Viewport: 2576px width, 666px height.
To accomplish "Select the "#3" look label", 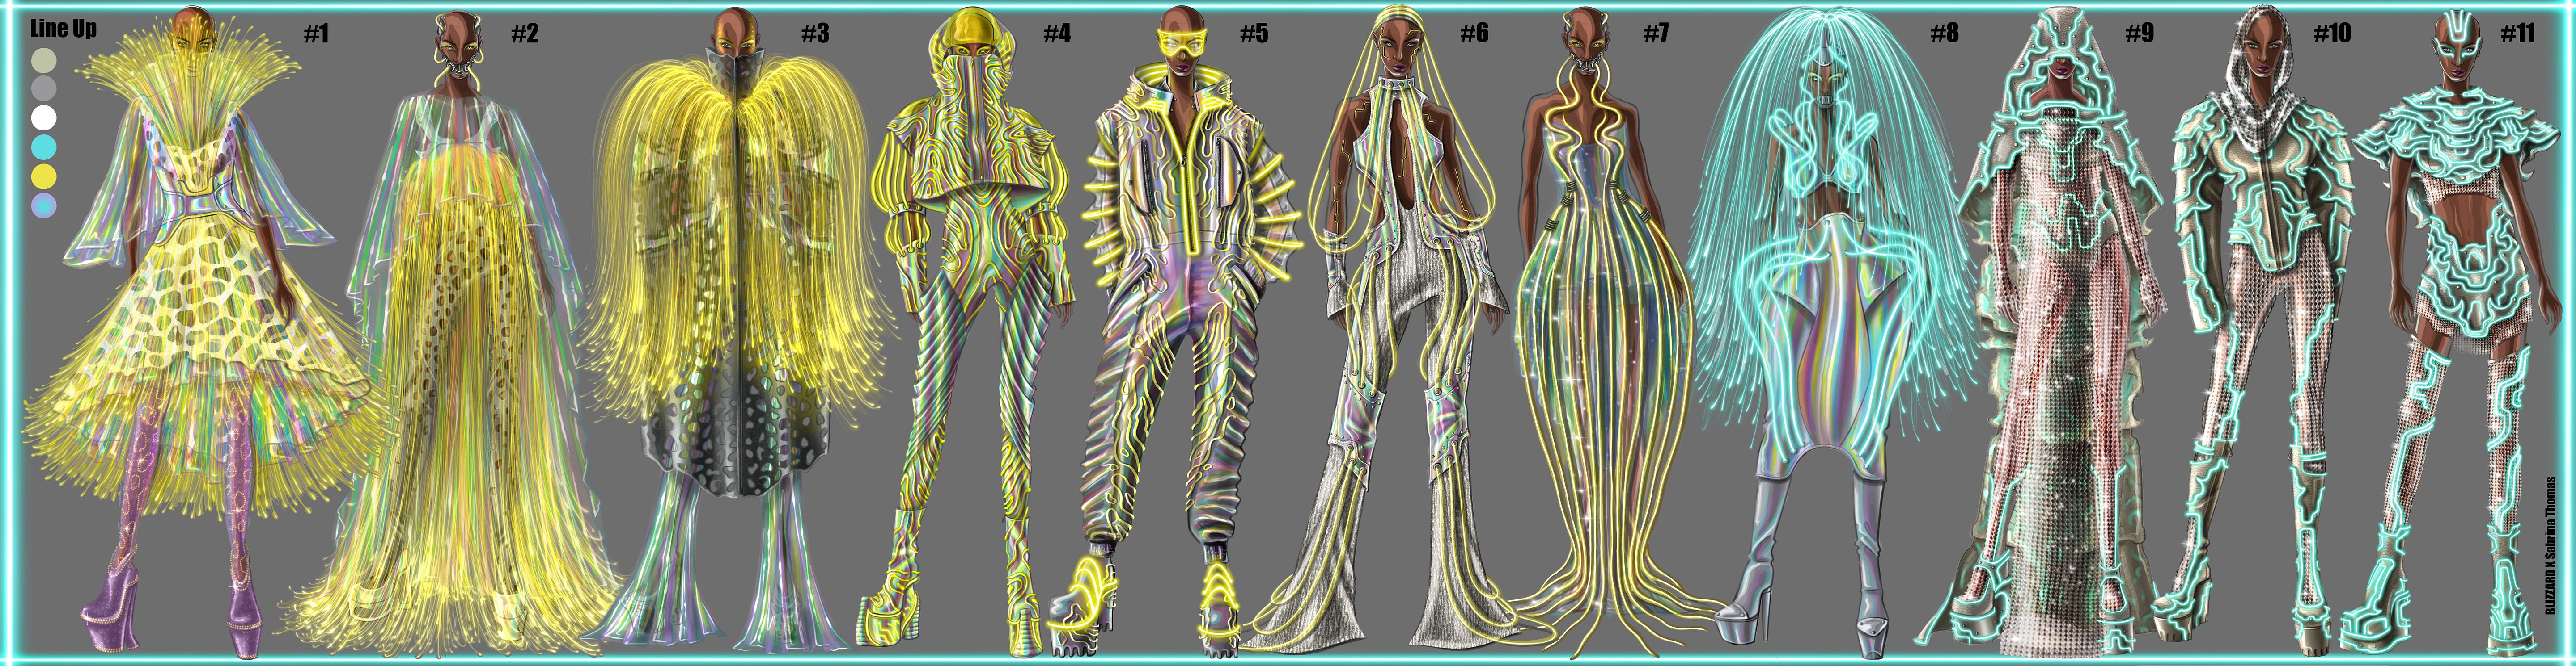I will pos(814,34).
